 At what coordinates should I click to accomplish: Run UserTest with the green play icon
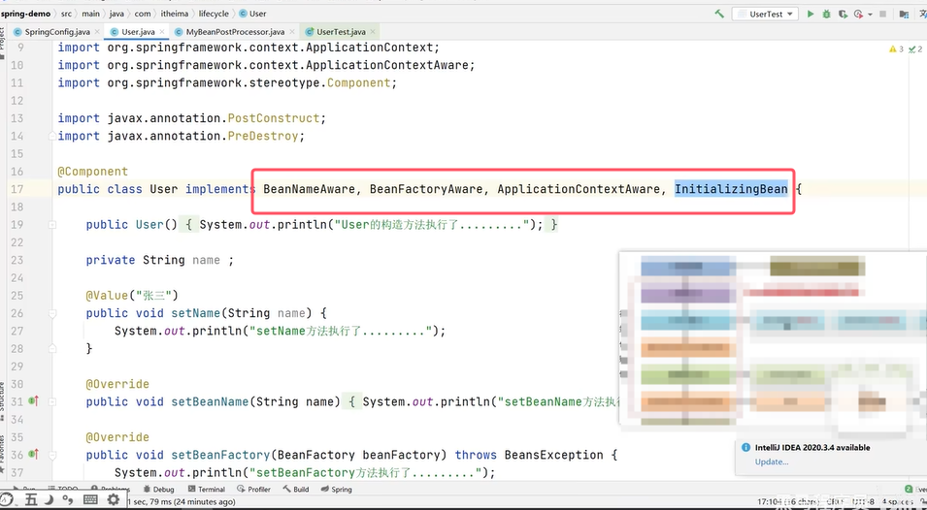811,14
